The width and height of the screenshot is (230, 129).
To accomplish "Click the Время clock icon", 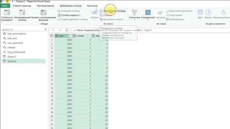I will click(208, 13).
